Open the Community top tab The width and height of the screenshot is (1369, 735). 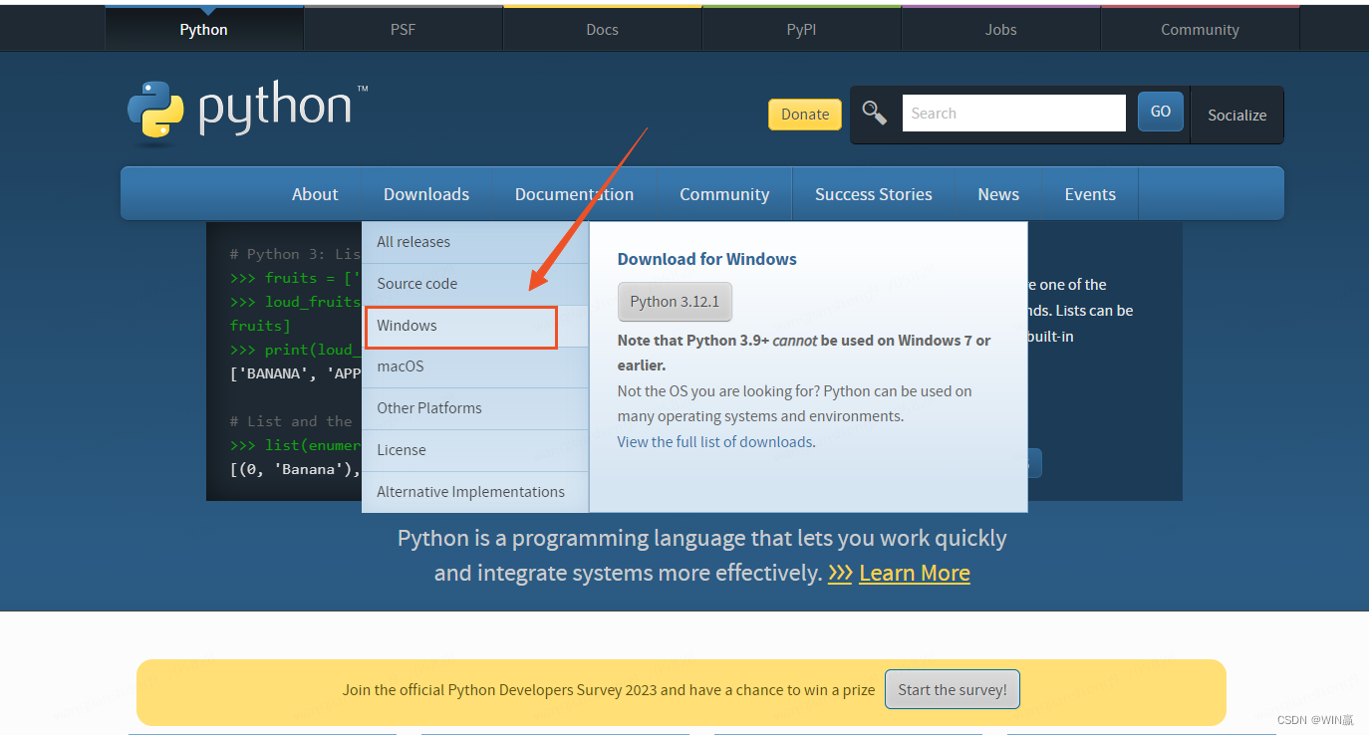(1200, 29)
